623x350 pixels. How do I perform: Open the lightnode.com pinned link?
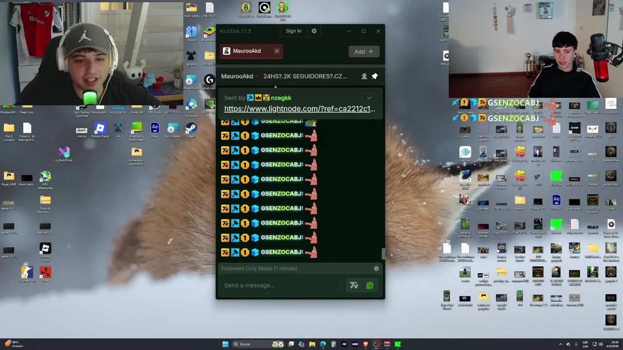click(299, 109)
